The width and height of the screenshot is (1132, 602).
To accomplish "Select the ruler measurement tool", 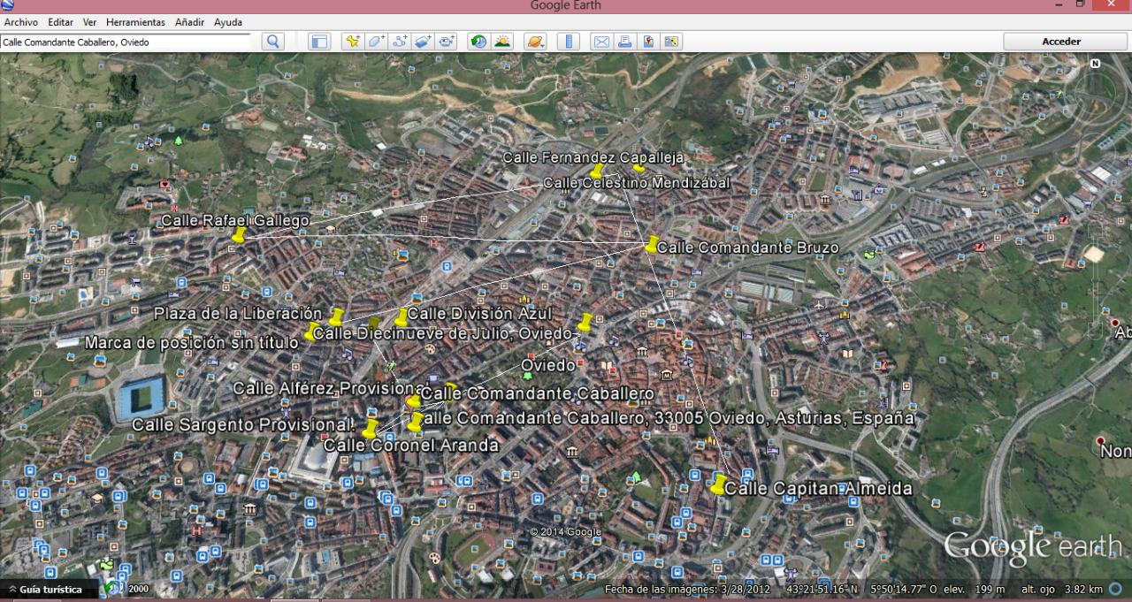I will (x=568, y=42).
